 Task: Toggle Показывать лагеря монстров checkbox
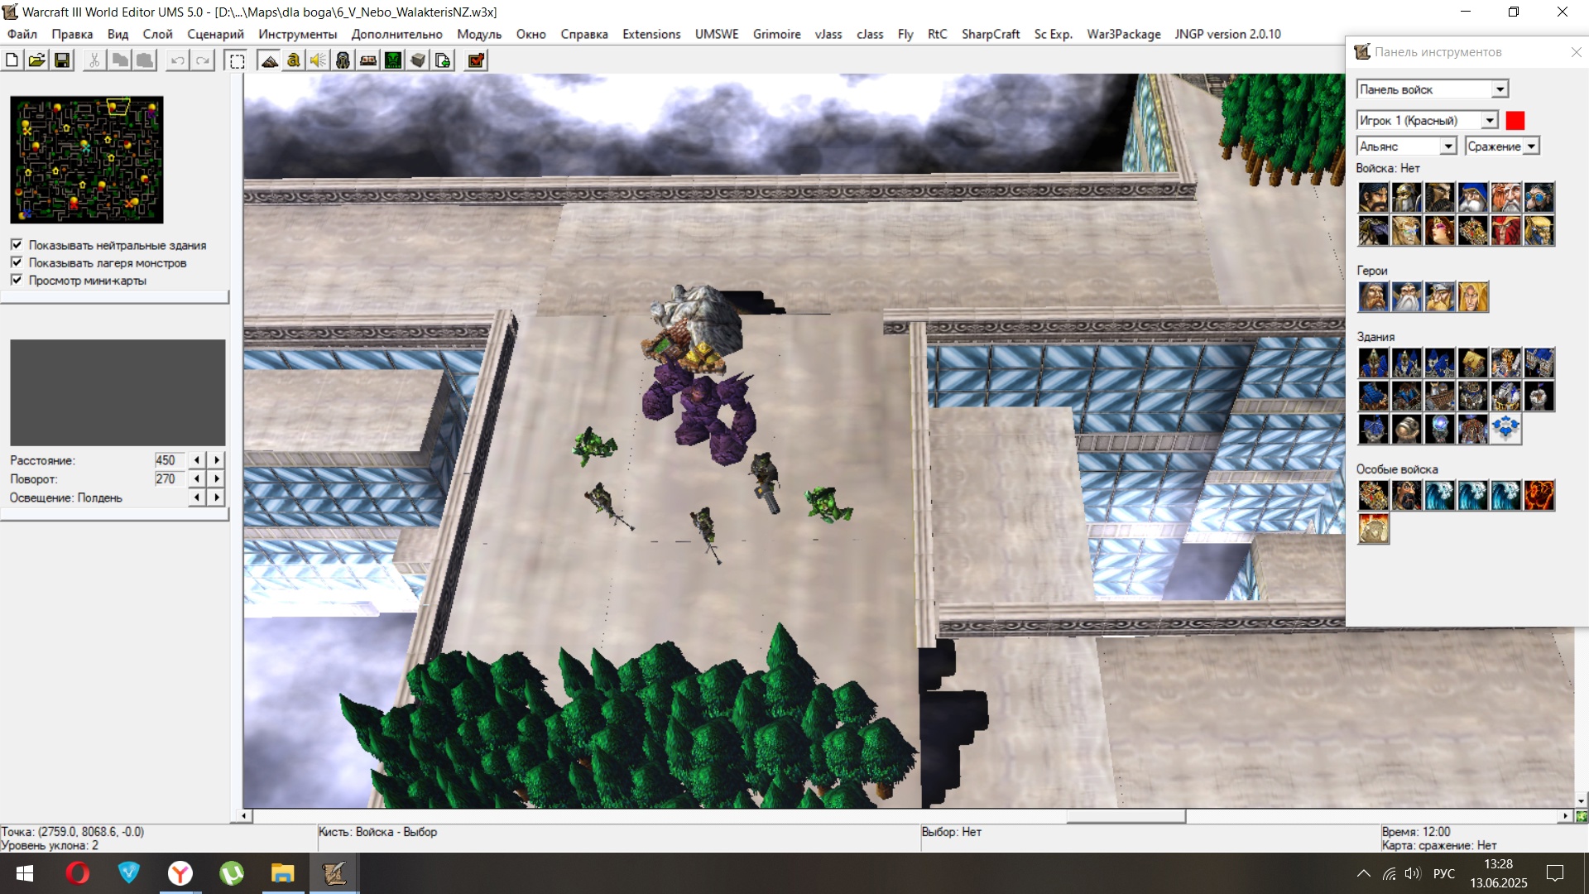(x=17, y=262)
